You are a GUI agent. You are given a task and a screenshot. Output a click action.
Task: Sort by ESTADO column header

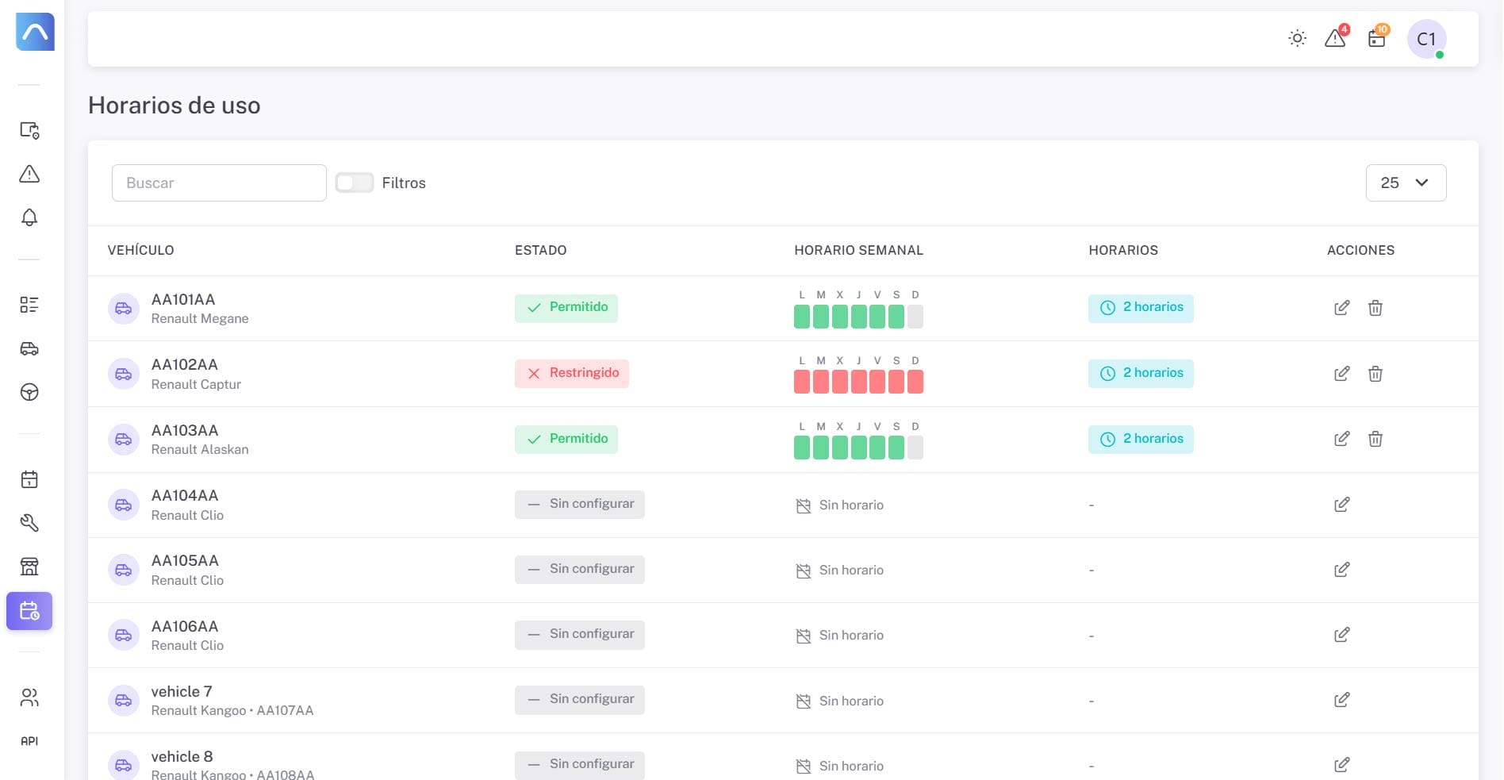coord(541,250)
